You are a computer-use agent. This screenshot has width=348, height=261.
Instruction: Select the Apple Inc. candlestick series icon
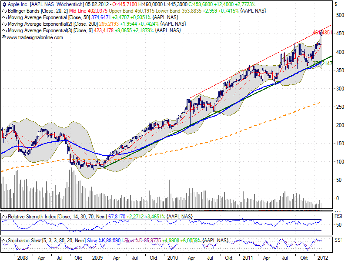pyautogui.click(x=4, y=4)
